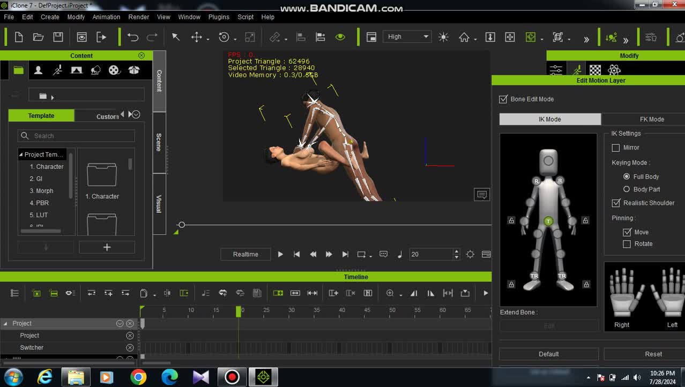The width and height of the screenshot is (685, 387).
Task: Open the Actor tab in Content panel
Action: 38,70
